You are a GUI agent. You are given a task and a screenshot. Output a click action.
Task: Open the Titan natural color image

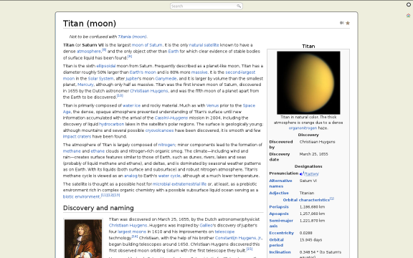[x=308, y=82]
